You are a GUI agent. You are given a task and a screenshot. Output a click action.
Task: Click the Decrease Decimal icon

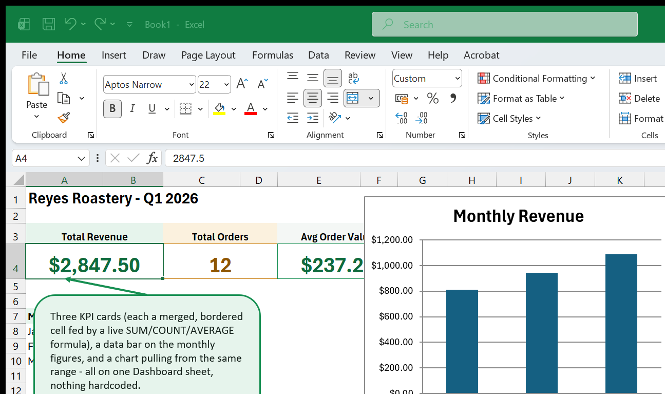coord(422,118)
